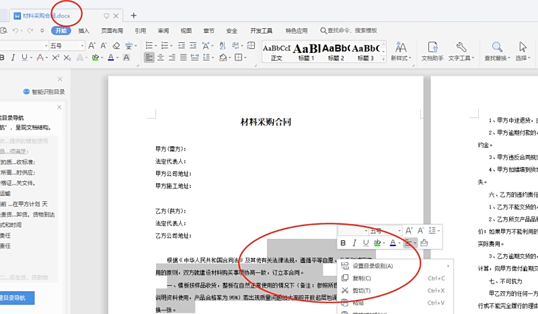
Task: Click the superscript X² icon
Action: pyautogui.click(x=55, y=58)
